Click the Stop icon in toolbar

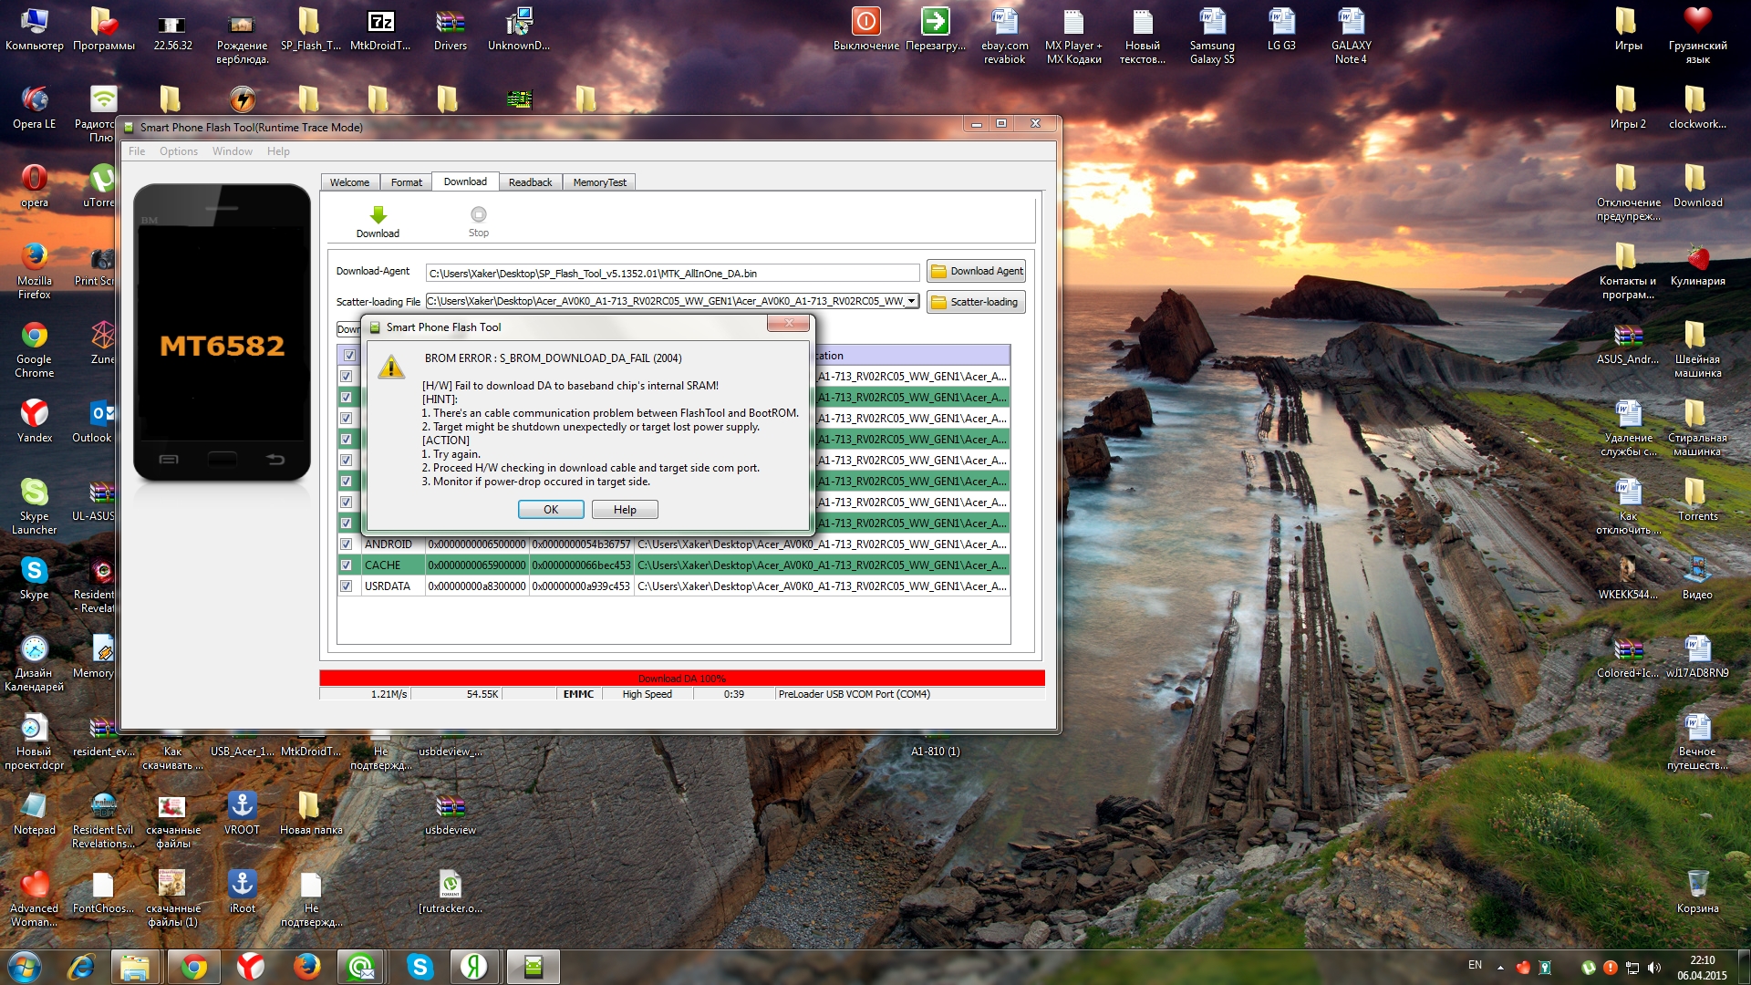[x=478, y=215]
